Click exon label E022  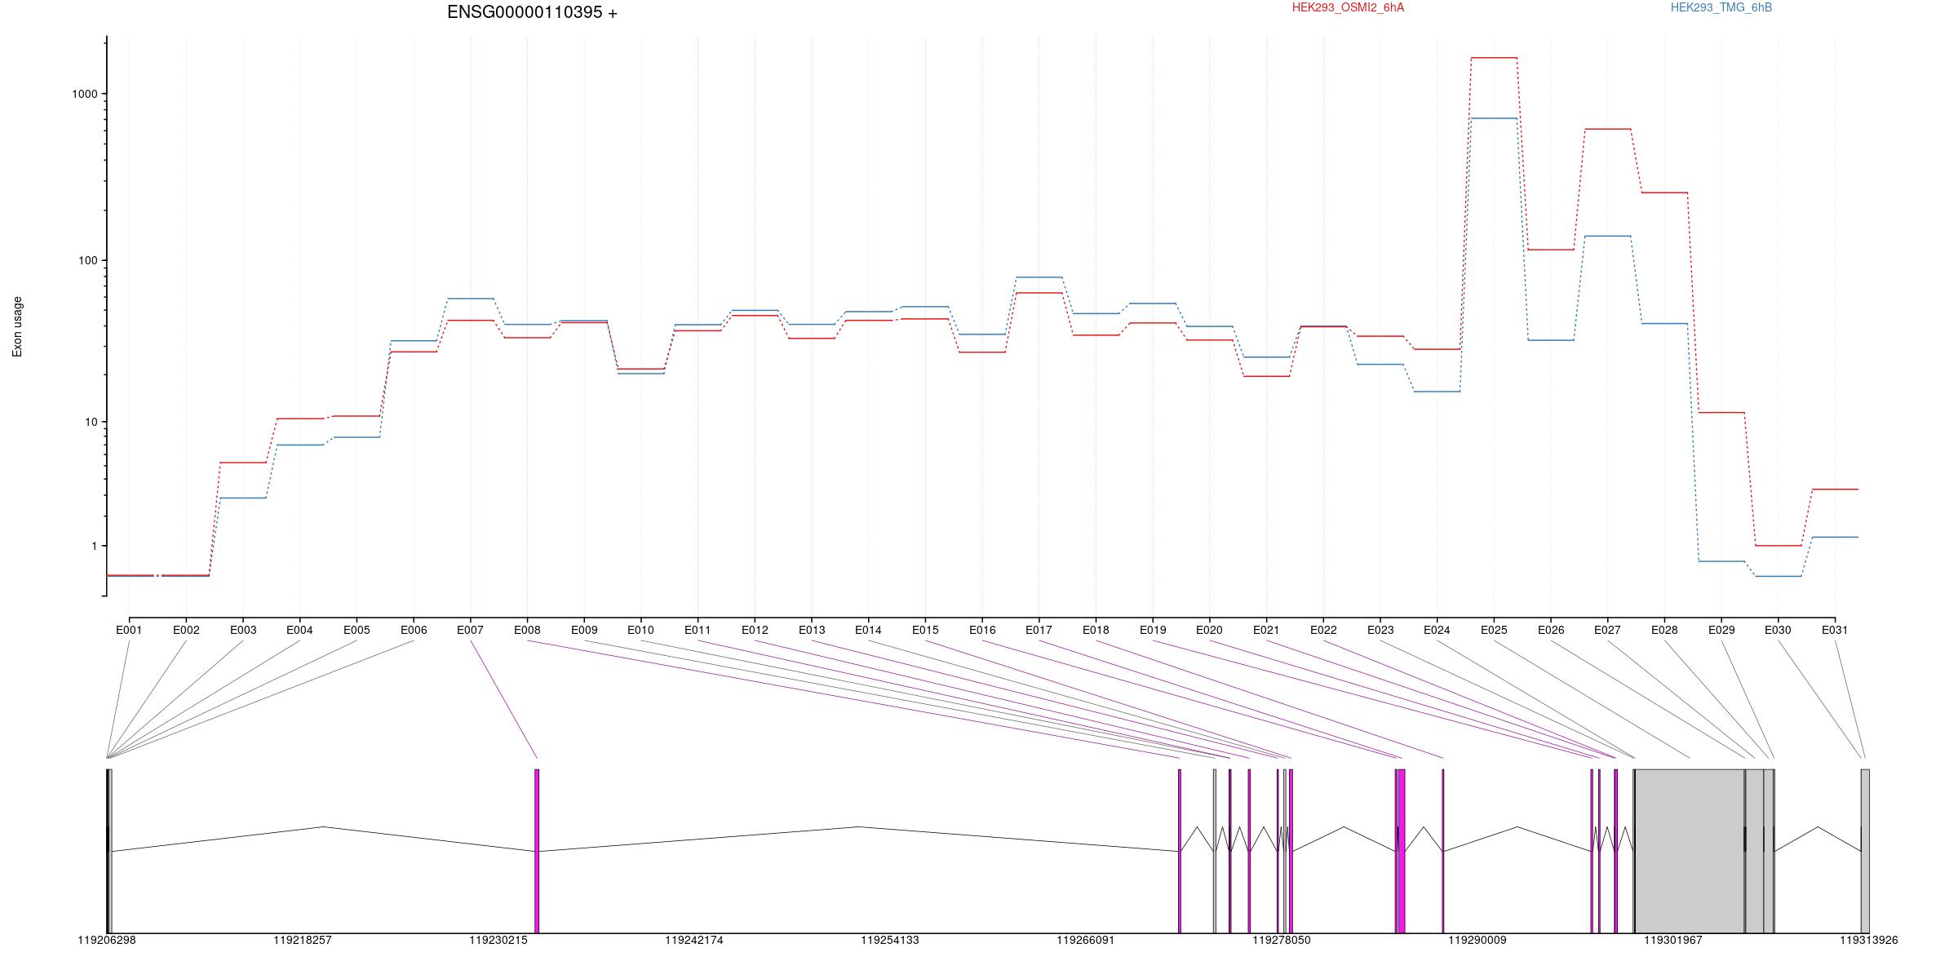coord(1323,630)
